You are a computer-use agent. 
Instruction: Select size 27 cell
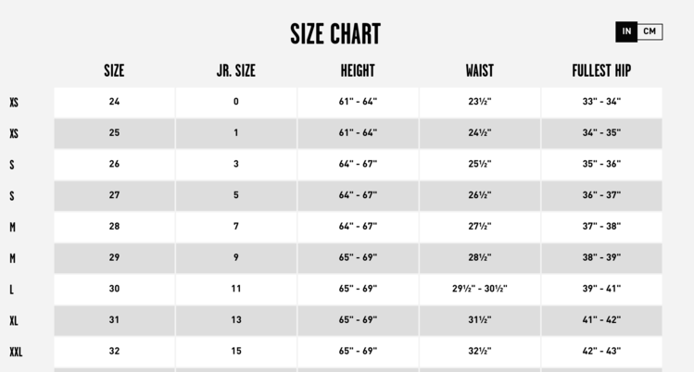pos(114,195)
